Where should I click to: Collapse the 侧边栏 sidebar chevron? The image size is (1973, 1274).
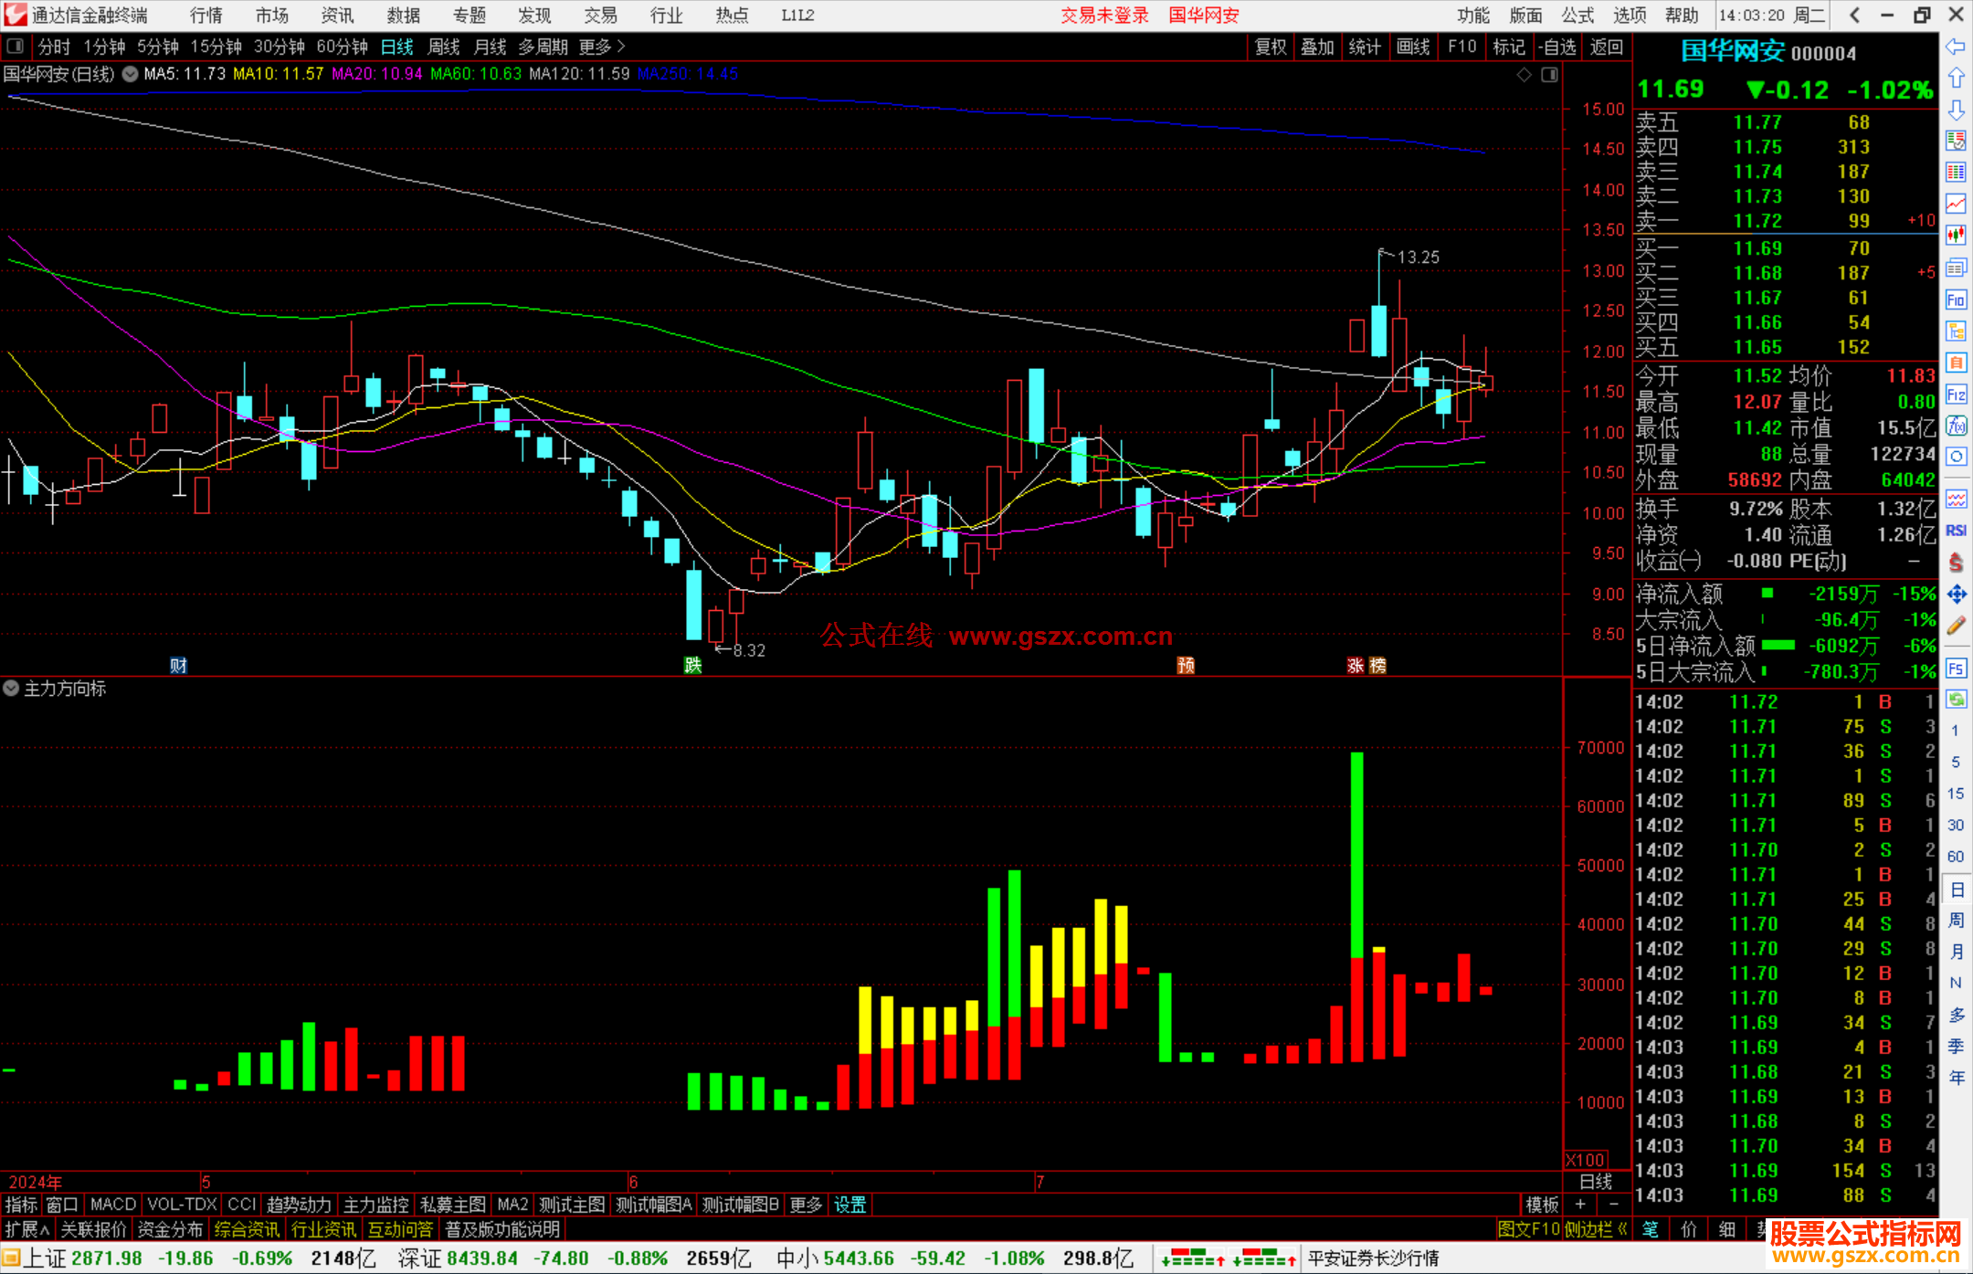1621,1229
